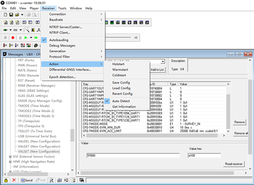Click the Value field containing 57600
This screenshot has width=254, height=185.
[x=133, y=156]
